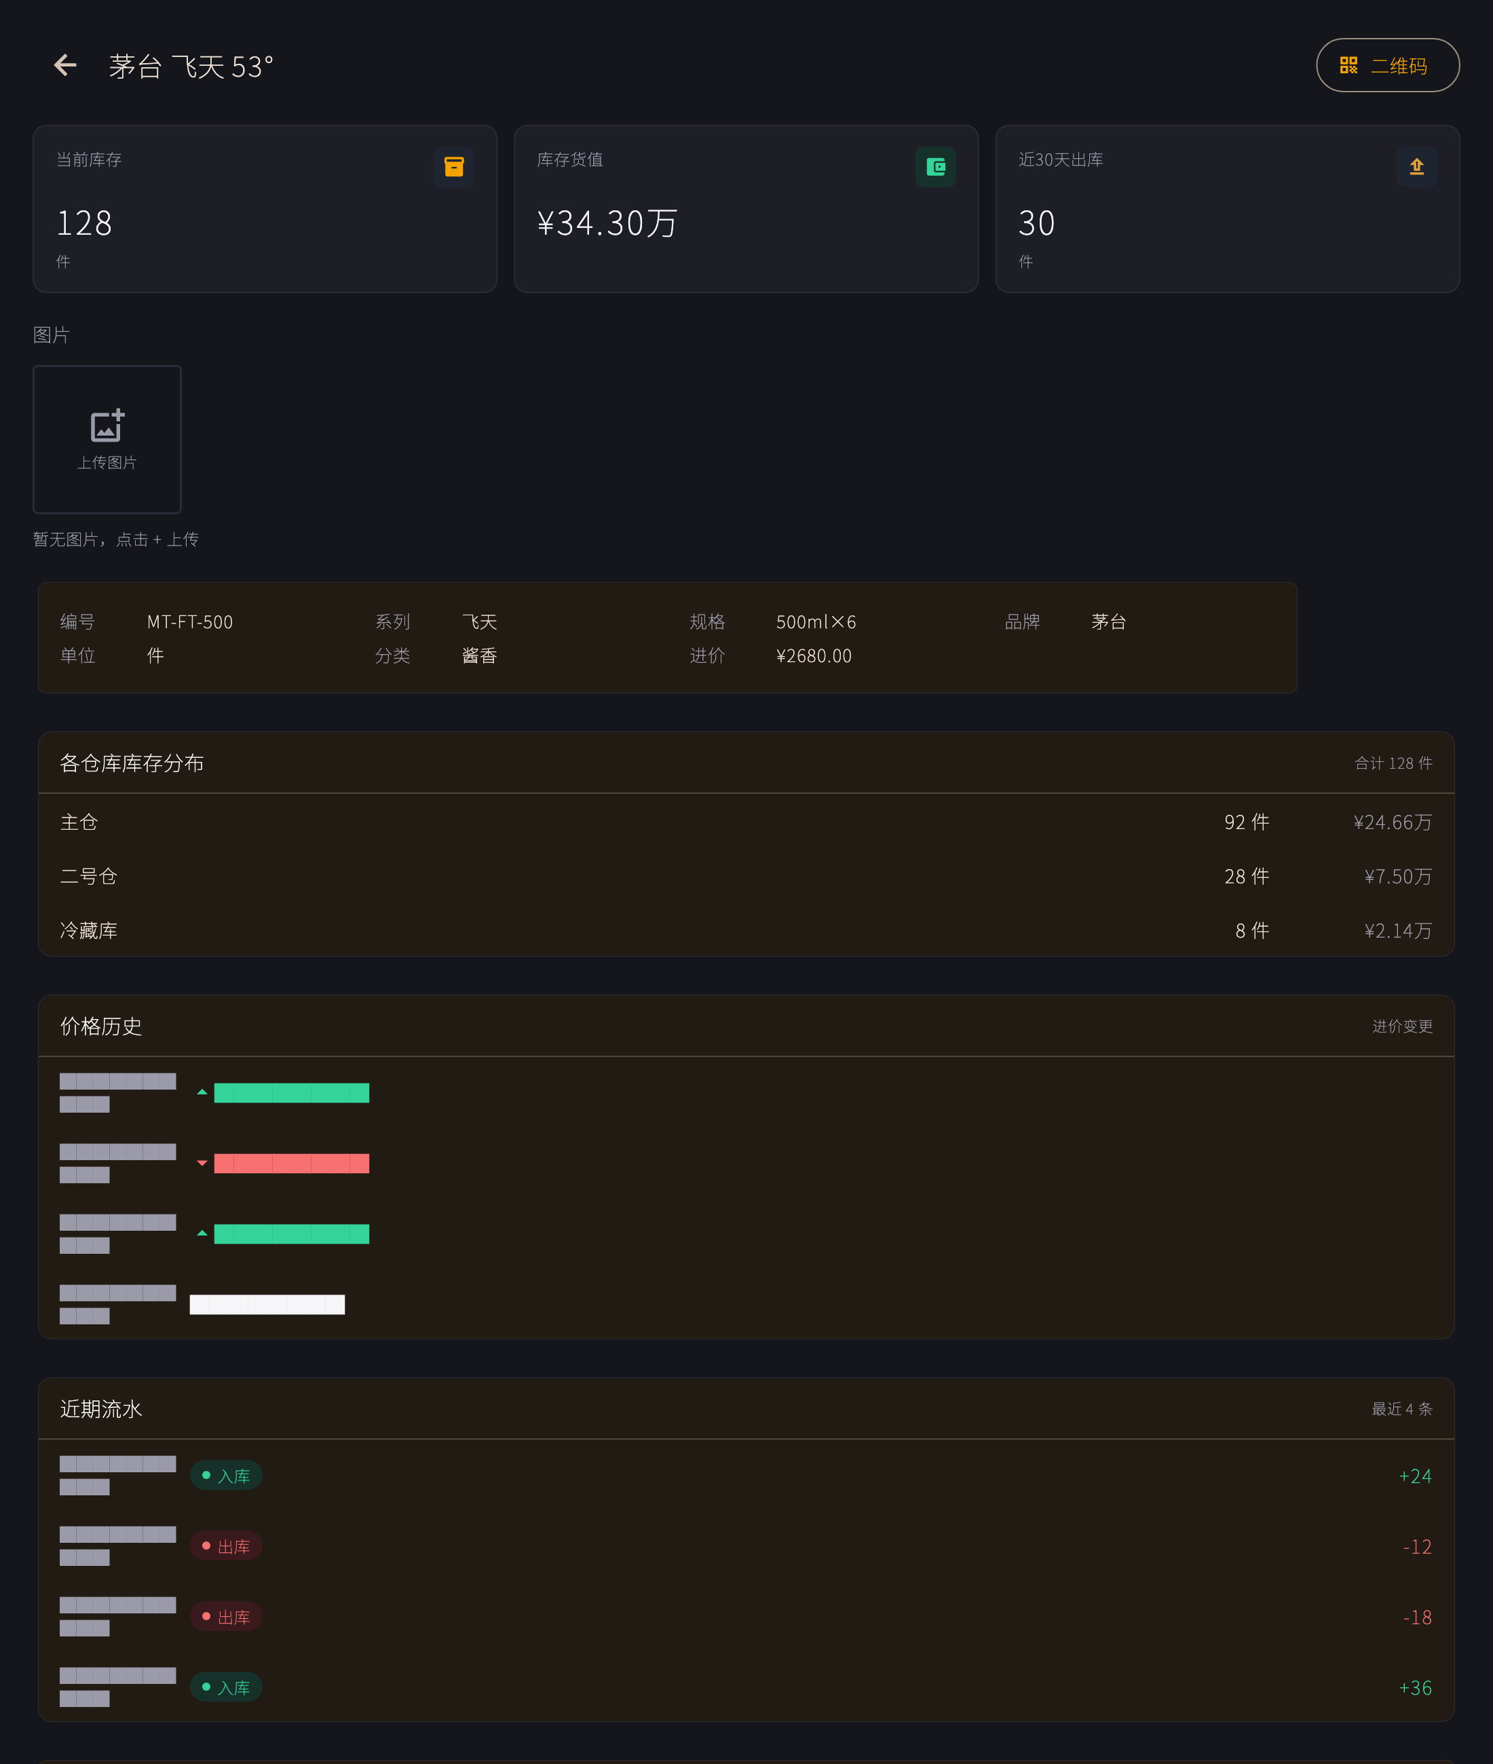Select the 主仓 warehouse row
1493x1764 pixels.
coord(746,822)
